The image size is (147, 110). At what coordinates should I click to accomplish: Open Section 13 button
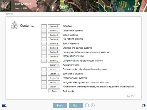pos(54,78)
